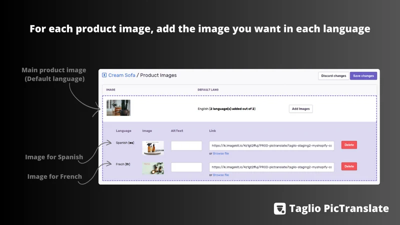Click the Discard changes button
Image resolution: width=400 pixels, height=225 pixels.
click(x=333, y=76)
